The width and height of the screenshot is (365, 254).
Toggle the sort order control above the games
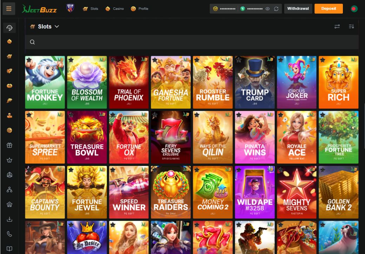click(x=351, y=26)
